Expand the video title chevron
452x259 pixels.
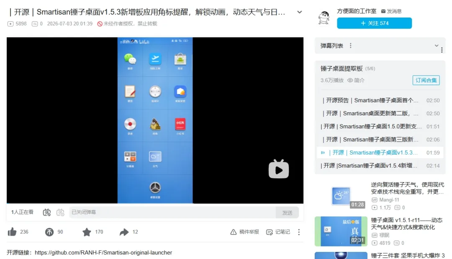coord(300,12)
